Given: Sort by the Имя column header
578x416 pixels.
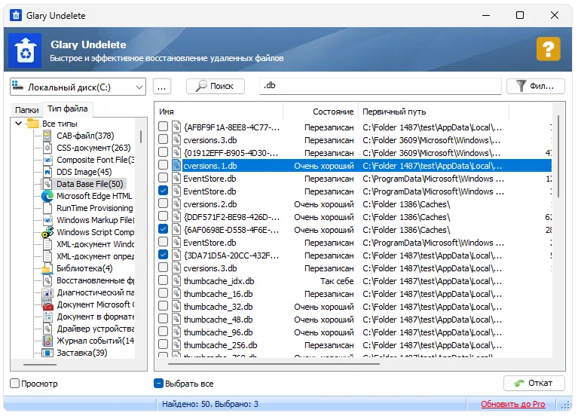Looking at the screenshot, I should [x=219, y=112].
